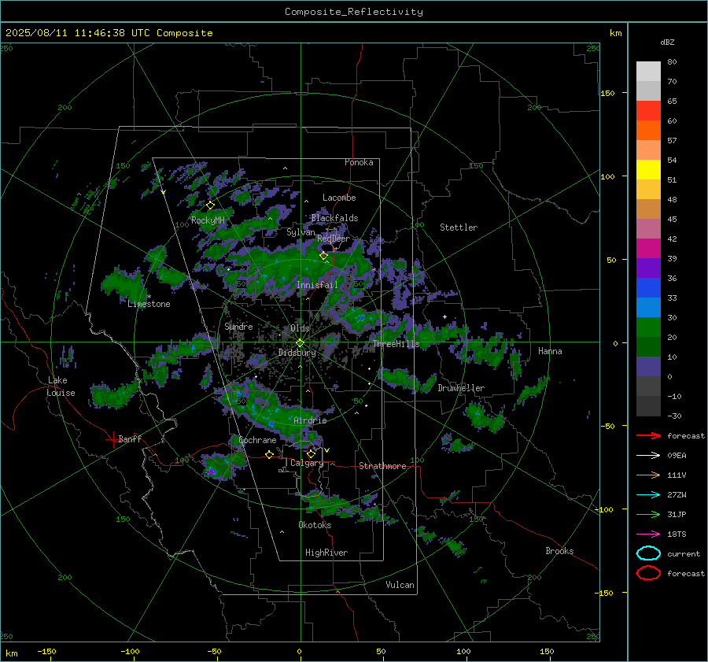Click the 18TS legend text
Viewport: 708px width, 662px height.
677,534
